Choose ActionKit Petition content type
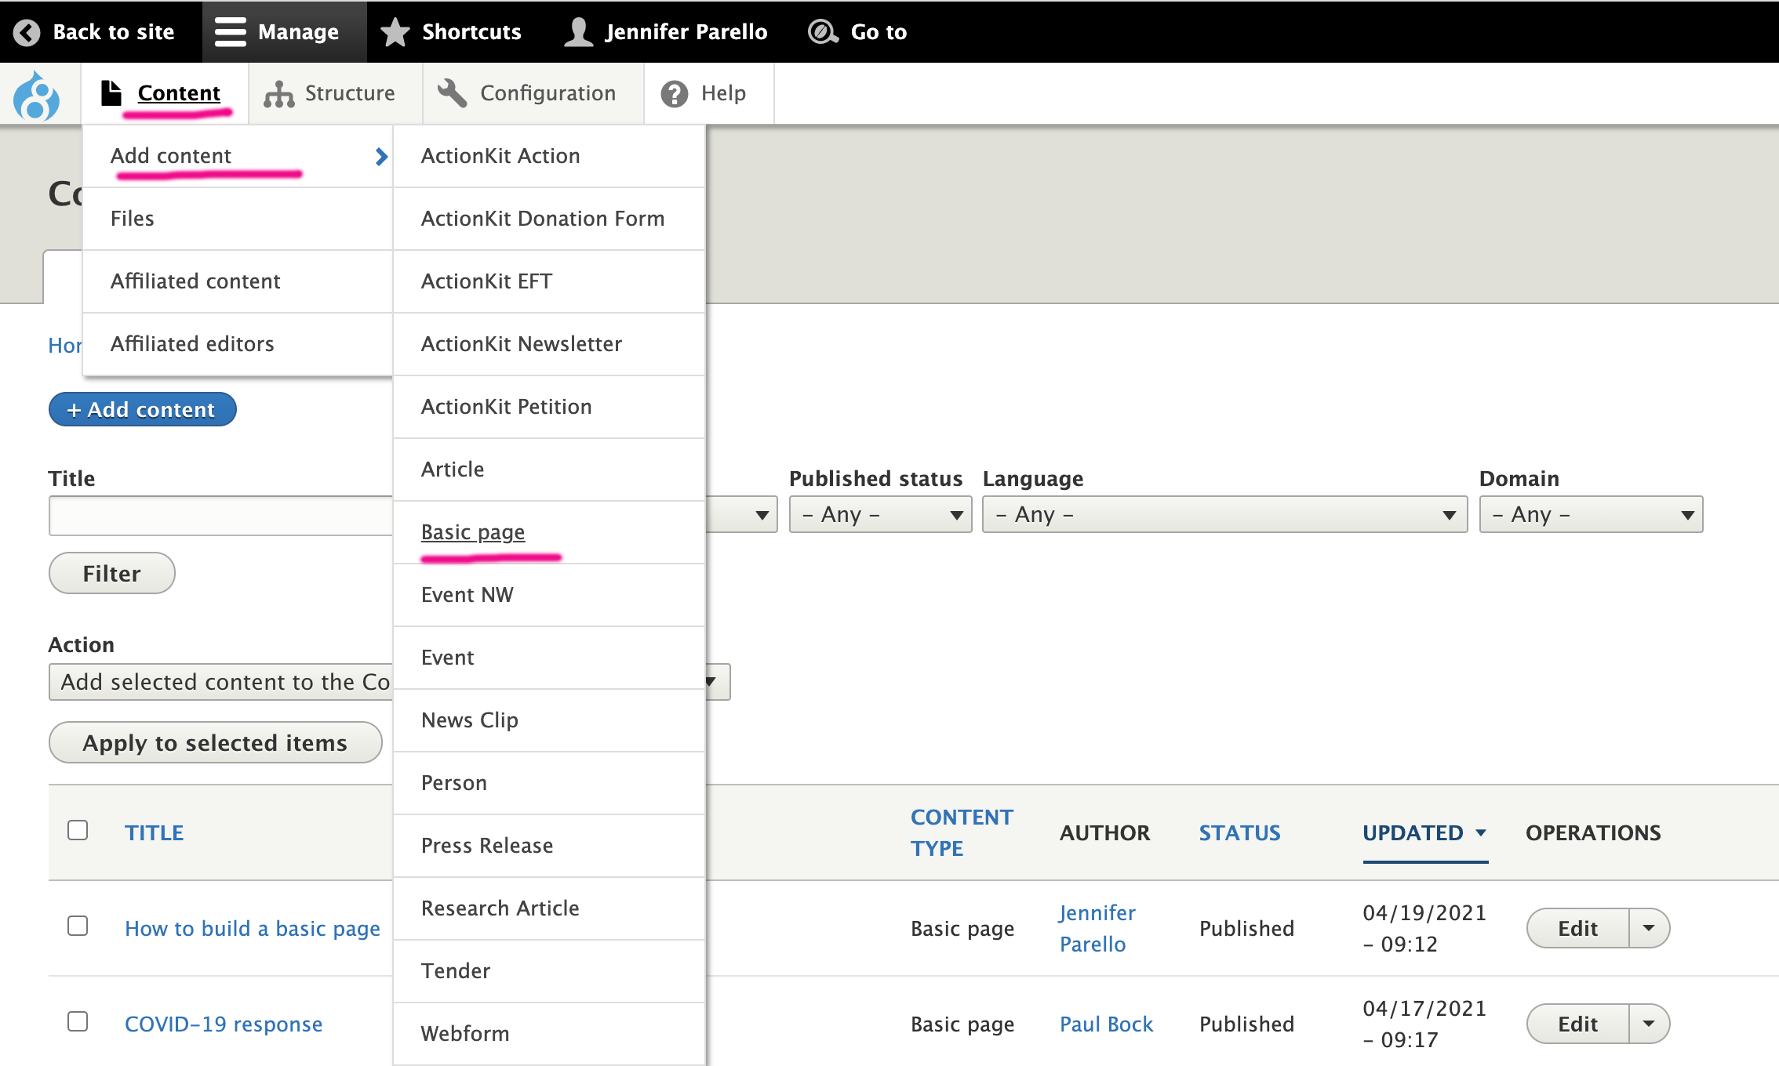This screenshot has height=1066, width=1779. pyautogui.click(x=548, y=407)
